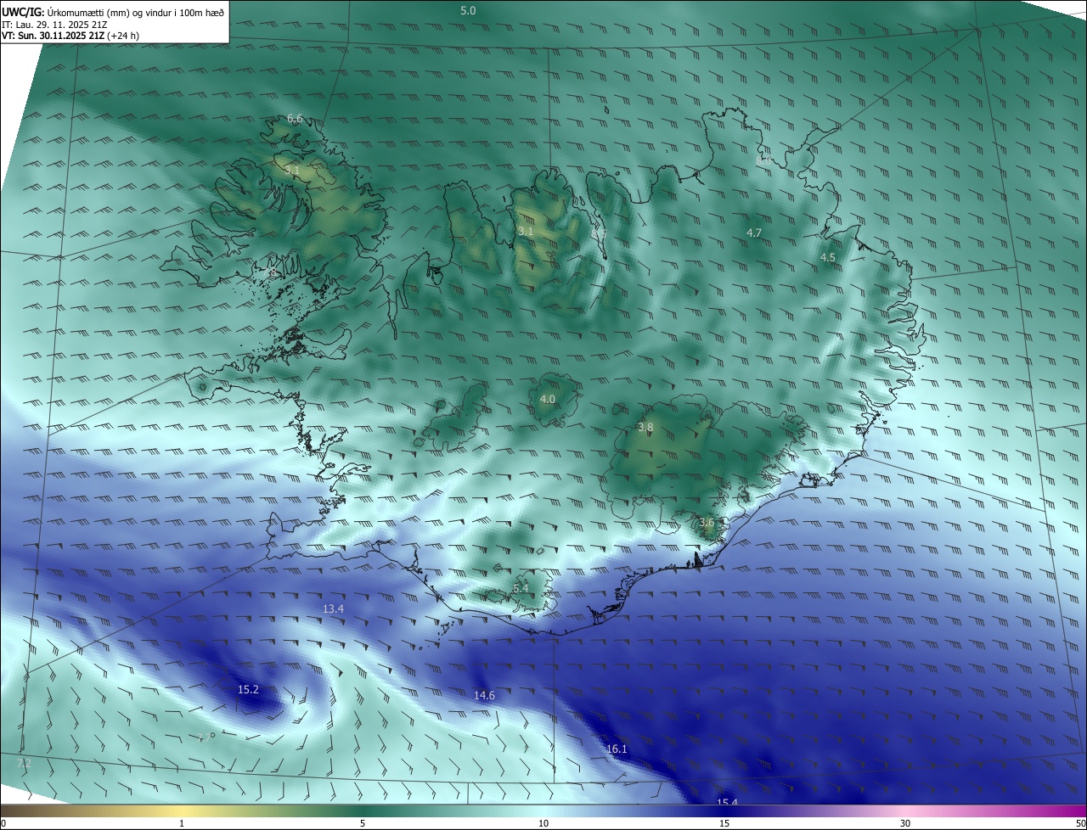Image resolution: width=1087 pixels, height=830 pixels.
Task: Click the 'UWC/IG: Úrkomumætti' title line
Action: (x=113, y=11)
